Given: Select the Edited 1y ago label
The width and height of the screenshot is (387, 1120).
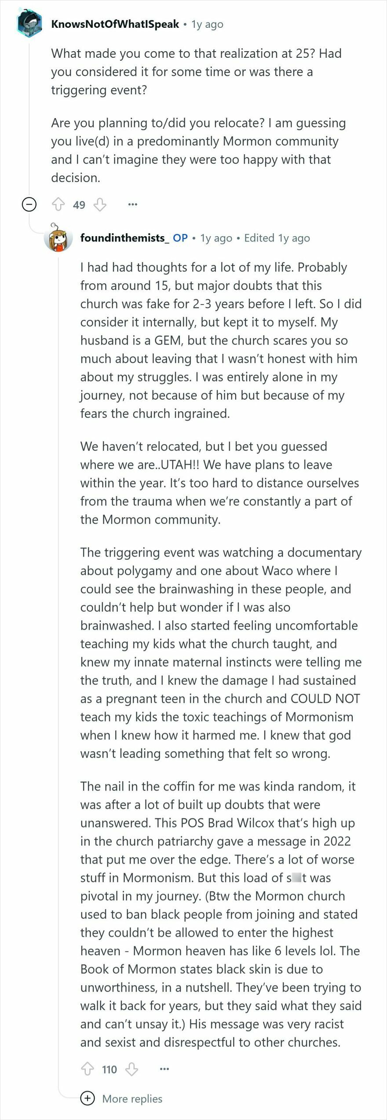Looking at the screenshot, I should pyautogui.click(x=277, y=238).
